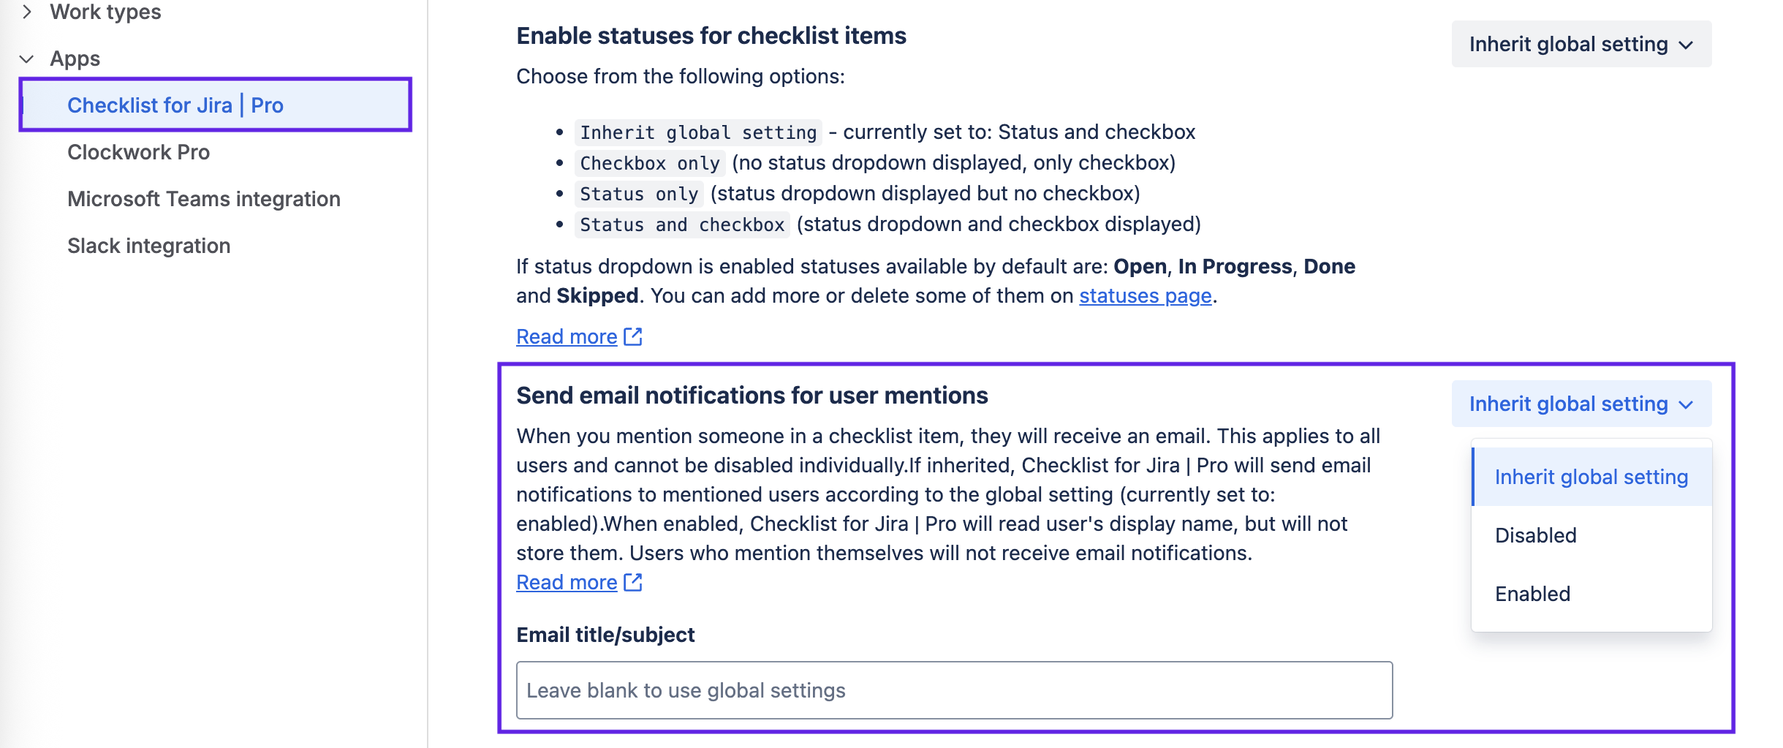Click the chevron beside Apps

[26, 58]
